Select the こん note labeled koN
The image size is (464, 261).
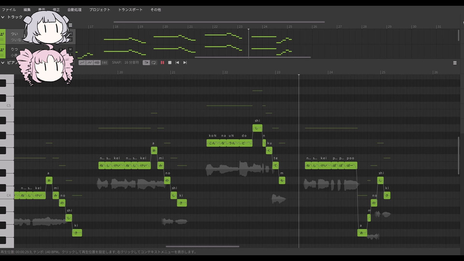pos(213,143)
